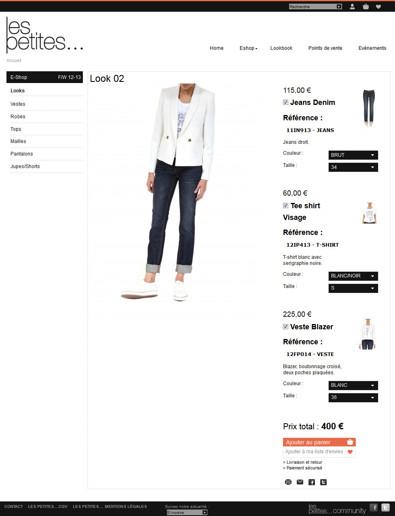Click the Recherche search field
Image resolution: width=395 pixels, height=516 pixels.
pos(313,6)
